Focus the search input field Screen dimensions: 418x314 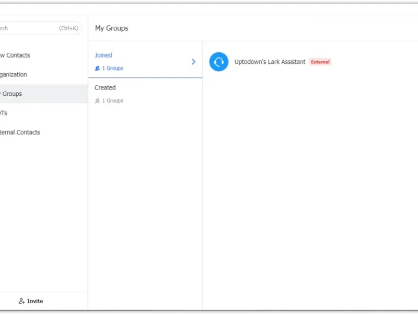point(40,28)
